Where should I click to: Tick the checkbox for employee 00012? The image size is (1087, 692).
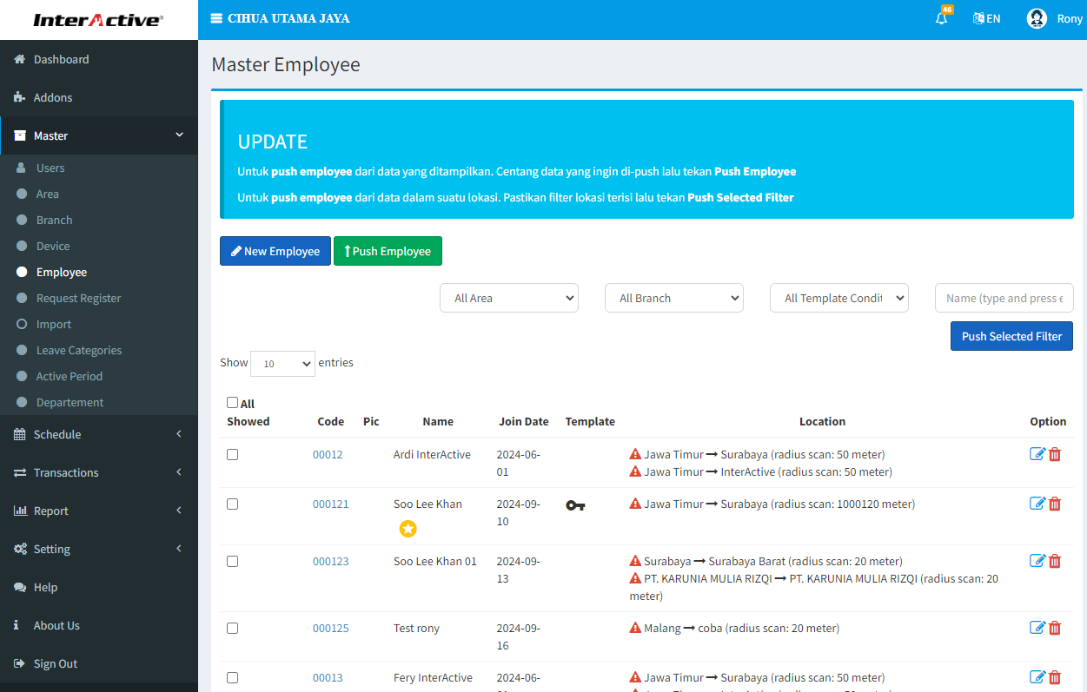[232, 454]
